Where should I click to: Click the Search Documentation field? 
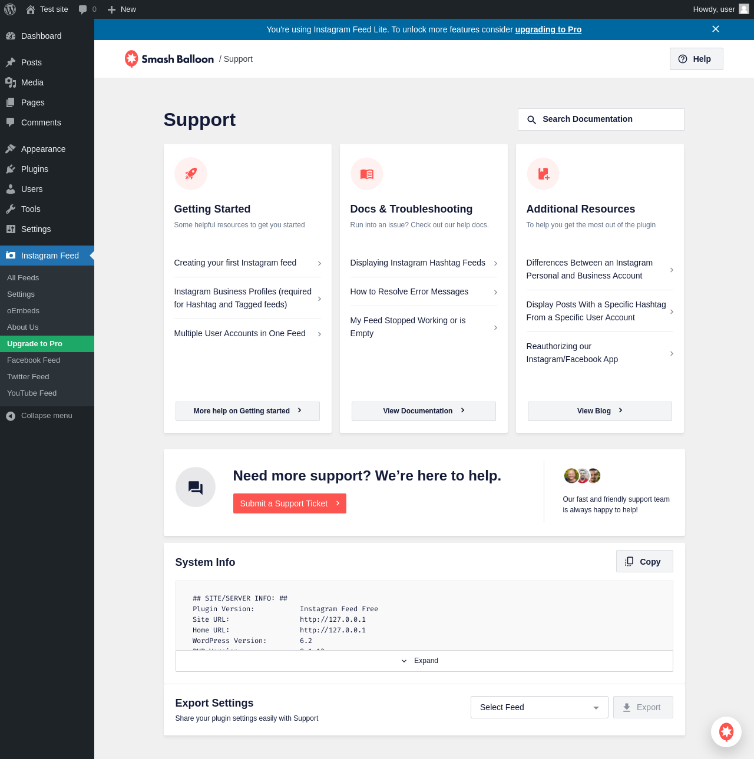point(601,120)
